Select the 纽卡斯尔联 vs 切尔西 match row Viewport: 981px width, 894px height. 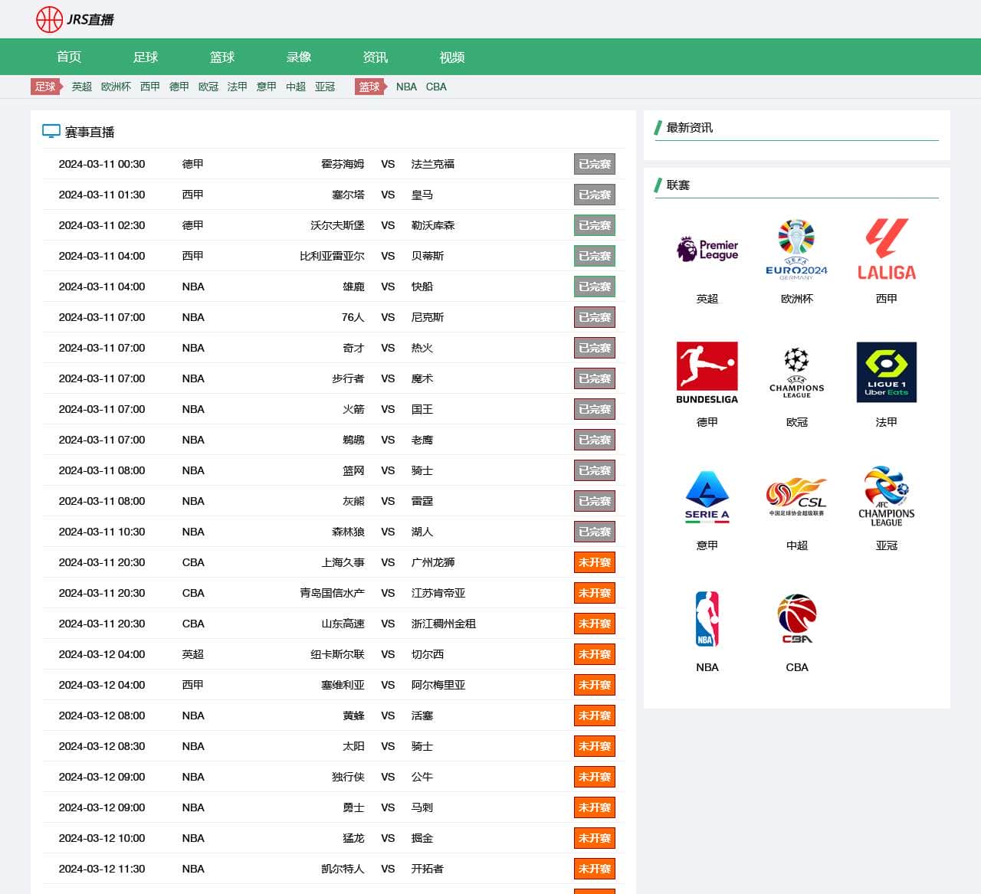click(x=330, y=654)
